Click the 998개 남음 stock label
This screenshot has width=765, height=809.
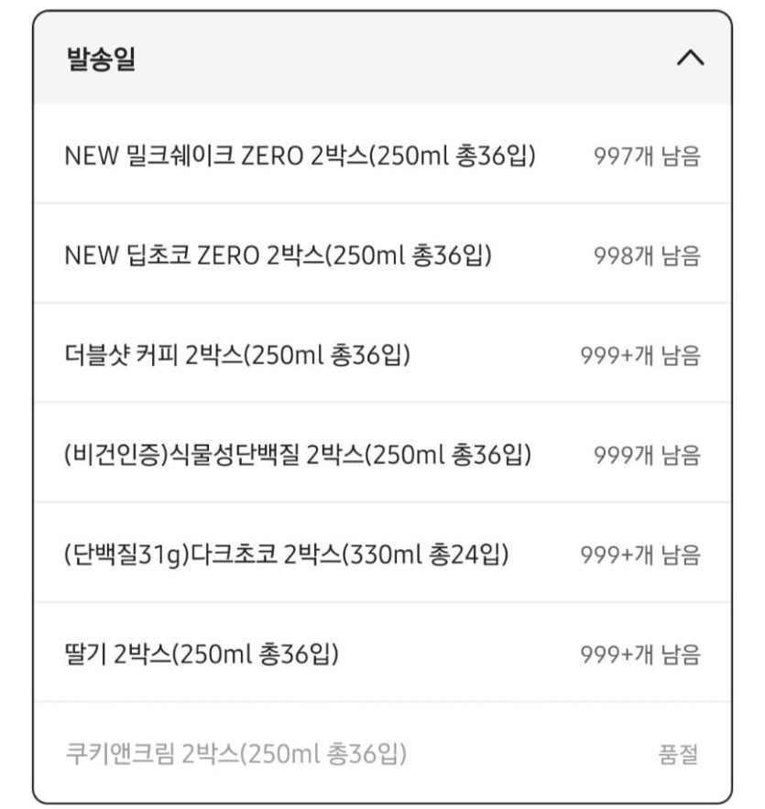coord(647,256)
